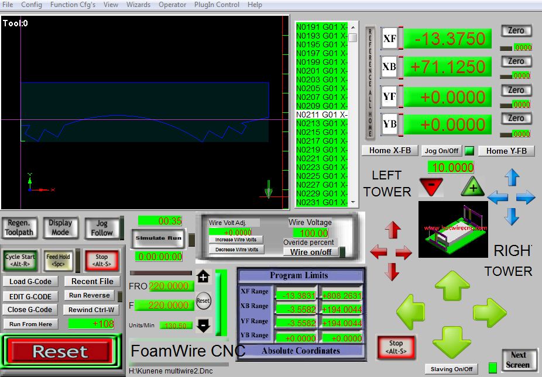Click the large green right arrow

[x=489, y=313]
